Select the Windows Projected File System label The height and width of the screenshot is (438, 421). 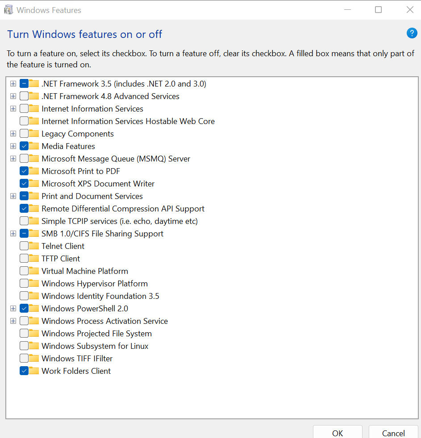[x=96, y=334]
